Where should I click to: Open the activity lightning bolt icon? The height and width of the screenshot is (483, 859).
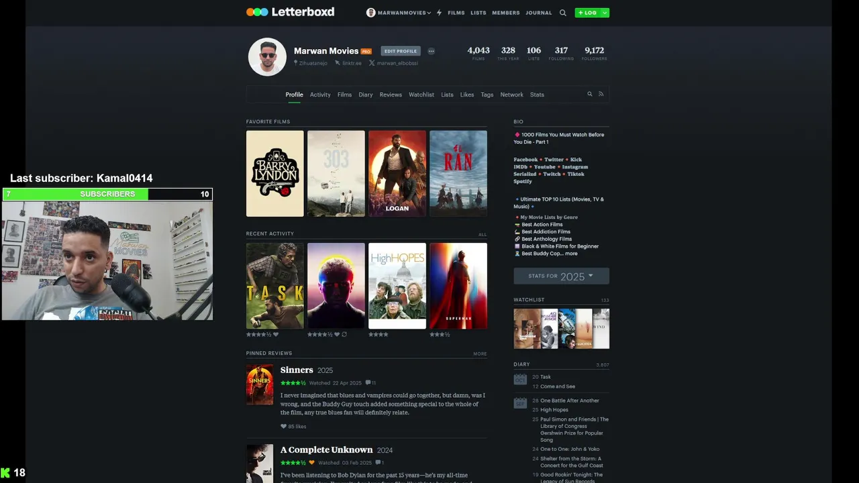(x=440, y=13)
